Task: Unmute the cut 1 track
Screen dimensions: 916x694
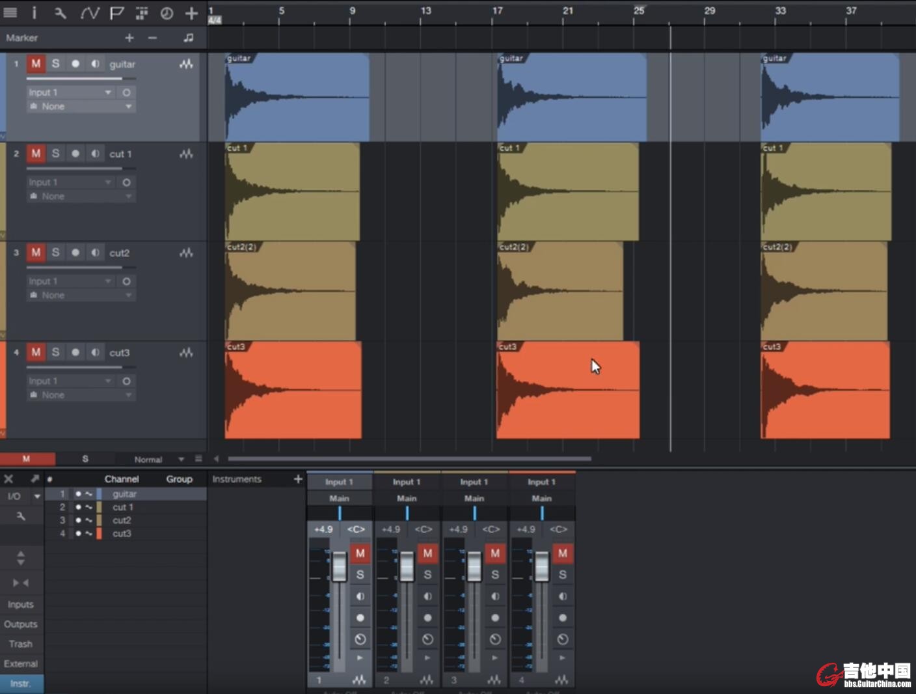Action: coord(36,153)
